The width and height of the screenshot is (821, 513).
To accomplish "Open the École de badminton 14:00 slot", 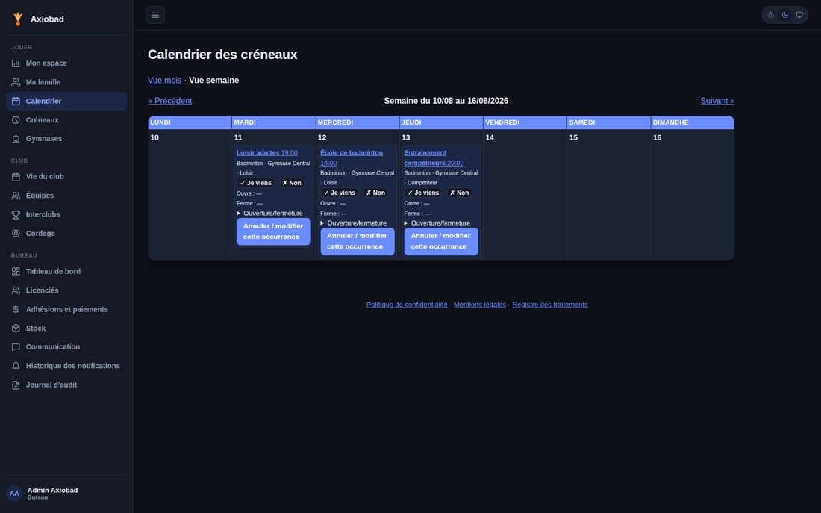I will (x=352, y=158).
